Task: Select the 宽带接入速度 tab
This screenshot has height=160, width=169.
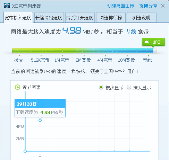Action: pyautogui.click(x=18, y=18)
